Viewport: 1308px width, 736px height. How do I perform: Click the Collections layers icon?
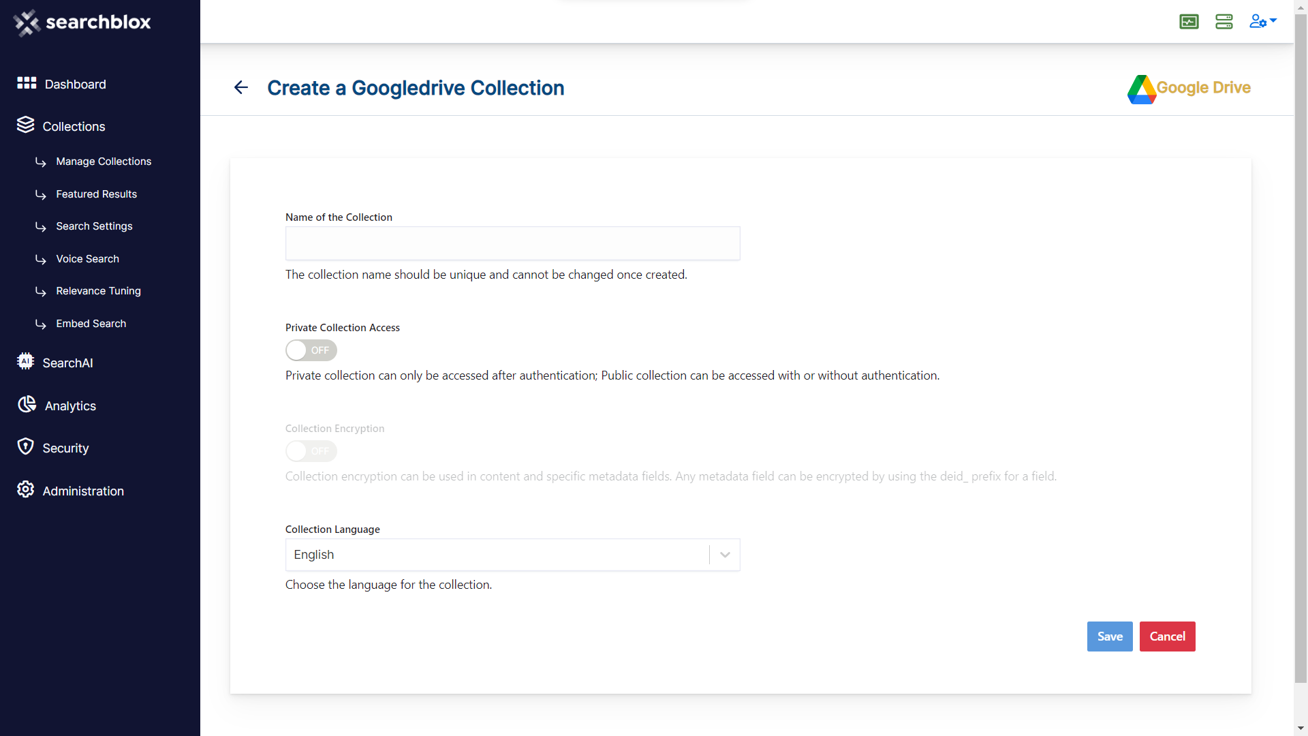pyautogui.click(x=26, y=125)
